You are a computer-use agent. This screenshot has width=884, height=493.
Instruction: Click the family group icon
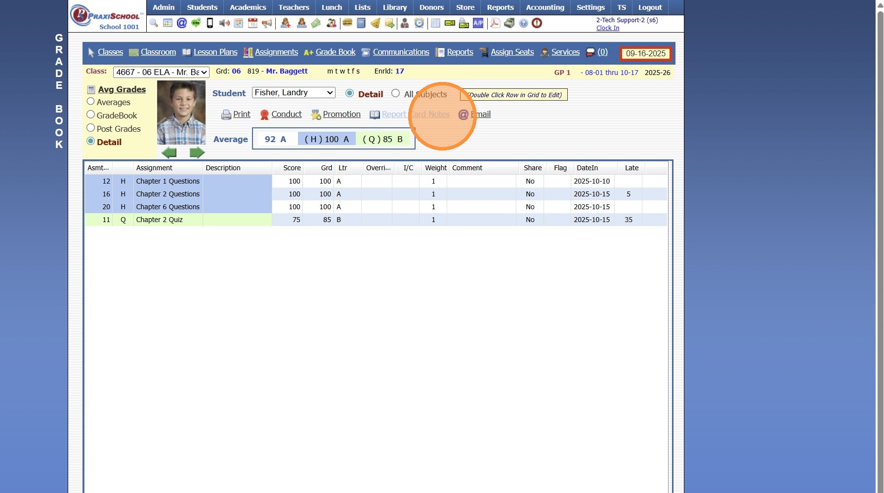click(332, 23)
